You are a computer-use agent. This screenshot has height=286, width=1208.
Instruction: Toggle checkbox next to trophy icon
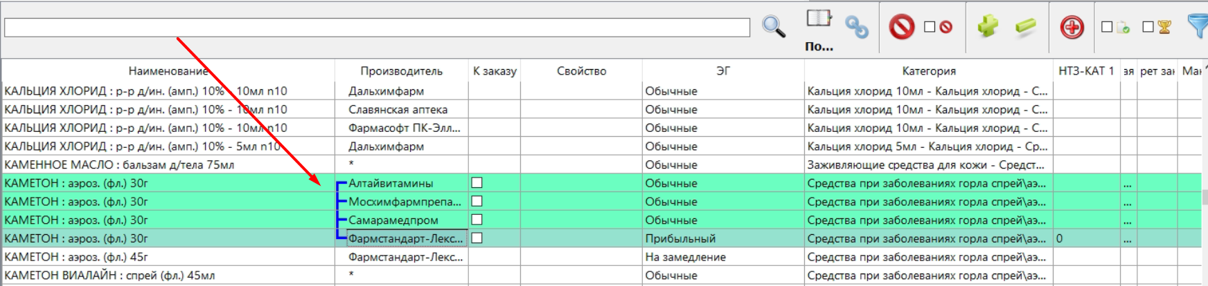pyautogui.click(x=1148, y=27)
